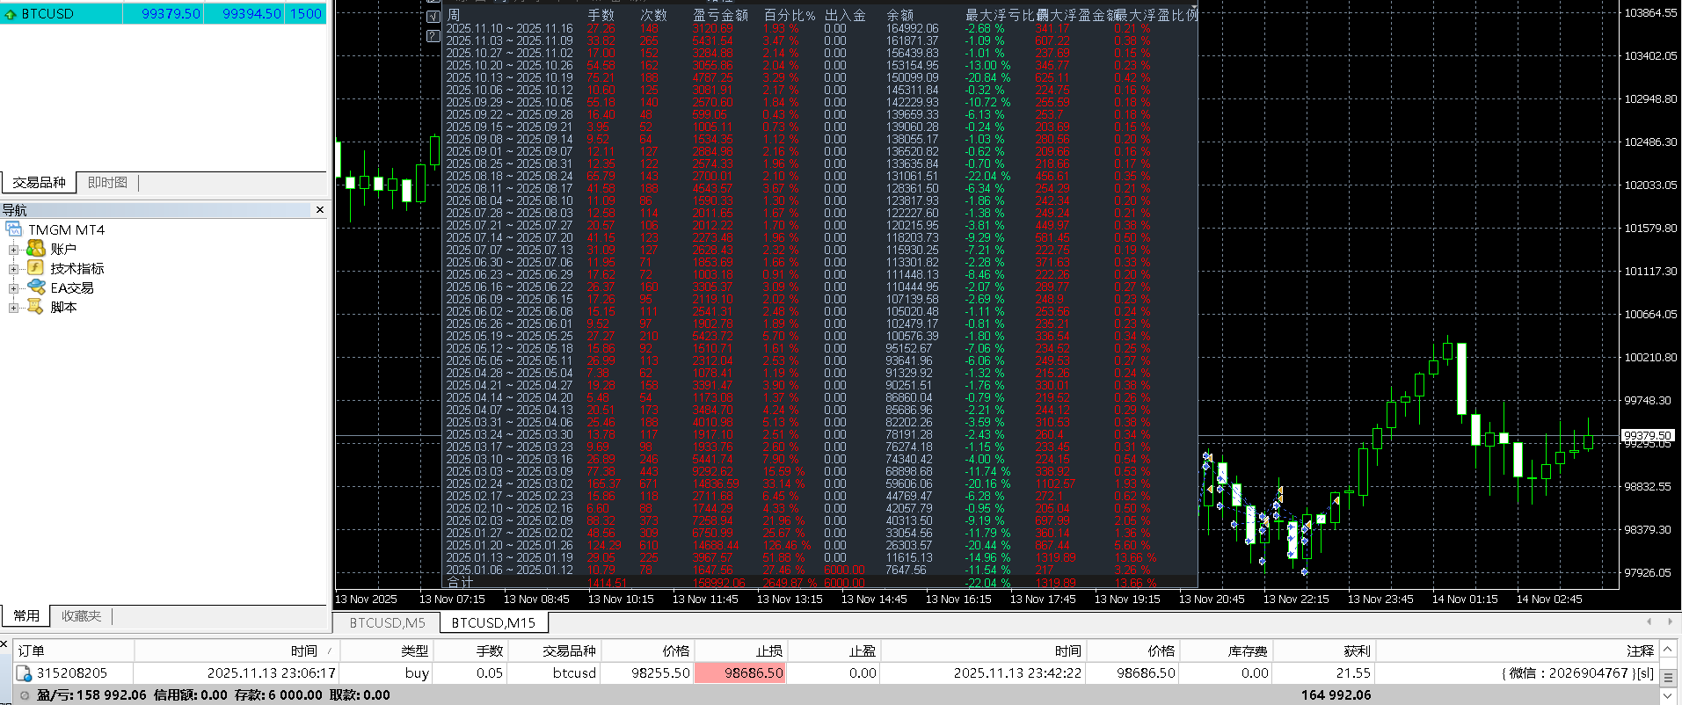Viewport: 1682px width, 705px height.
Task: Switch to the BTCUSD,M5 chart tab
Action: (387, 622)
